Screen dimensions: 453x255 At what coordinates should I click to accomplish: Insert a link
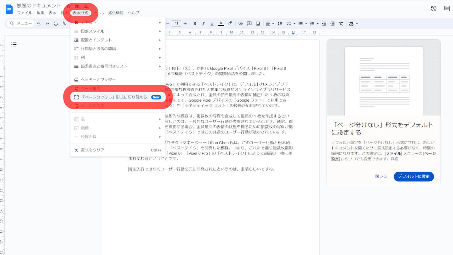coord(241,24)
